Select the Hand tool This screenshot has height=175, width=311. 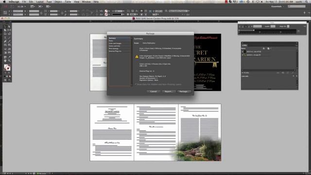(x=5, y=61)
